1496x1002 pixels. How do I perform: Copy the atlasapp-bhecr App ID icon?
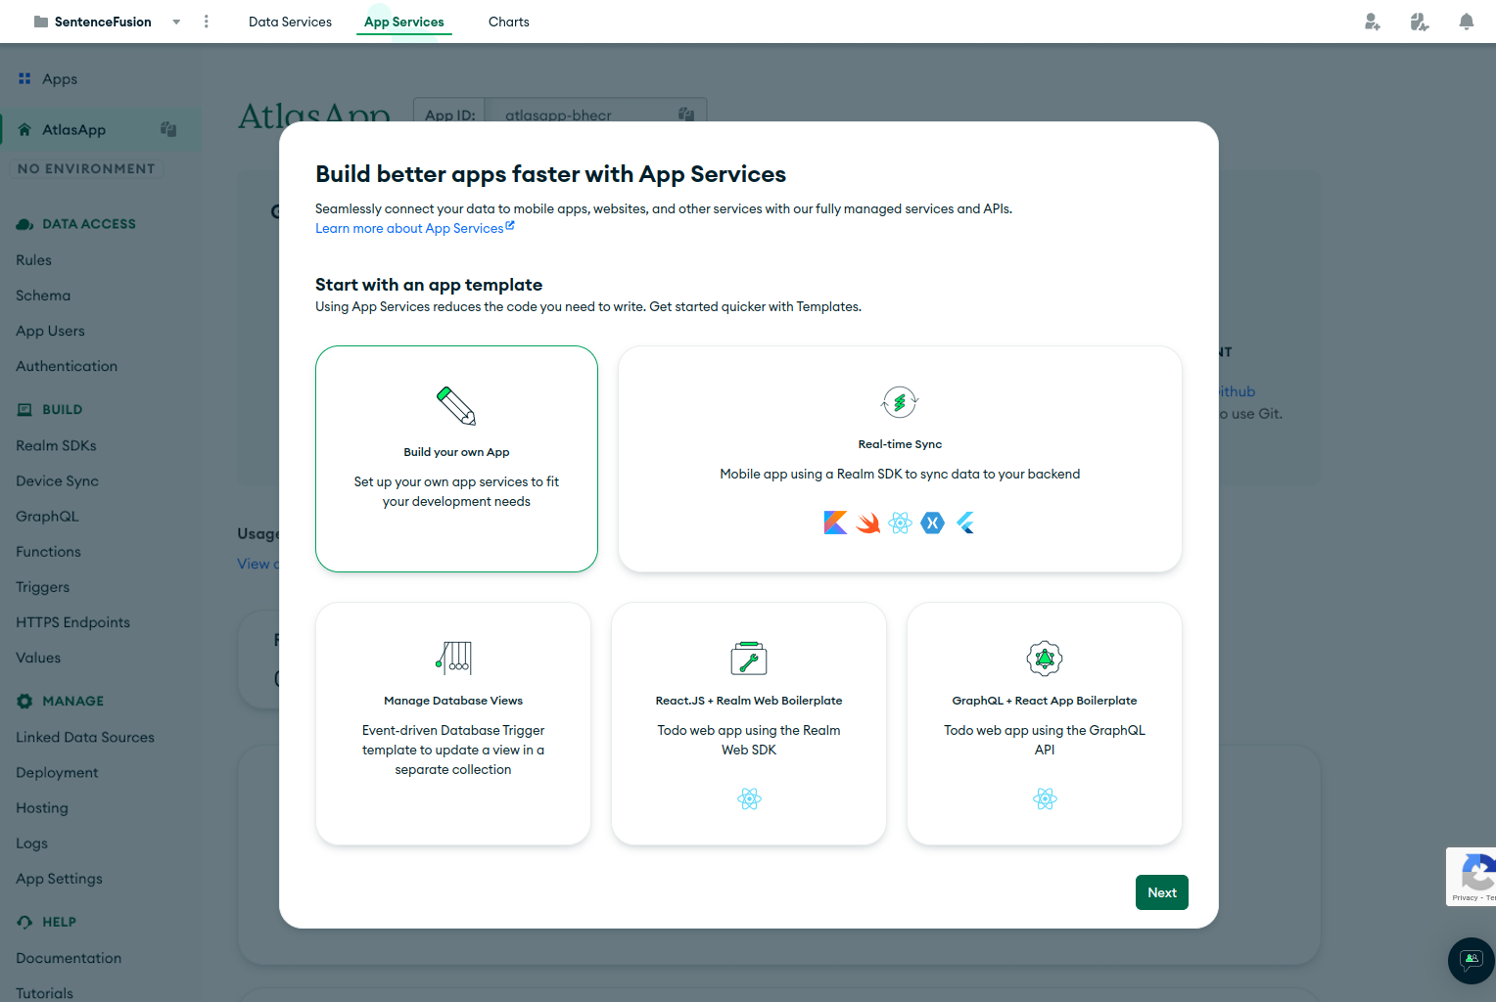coord(686,114)
